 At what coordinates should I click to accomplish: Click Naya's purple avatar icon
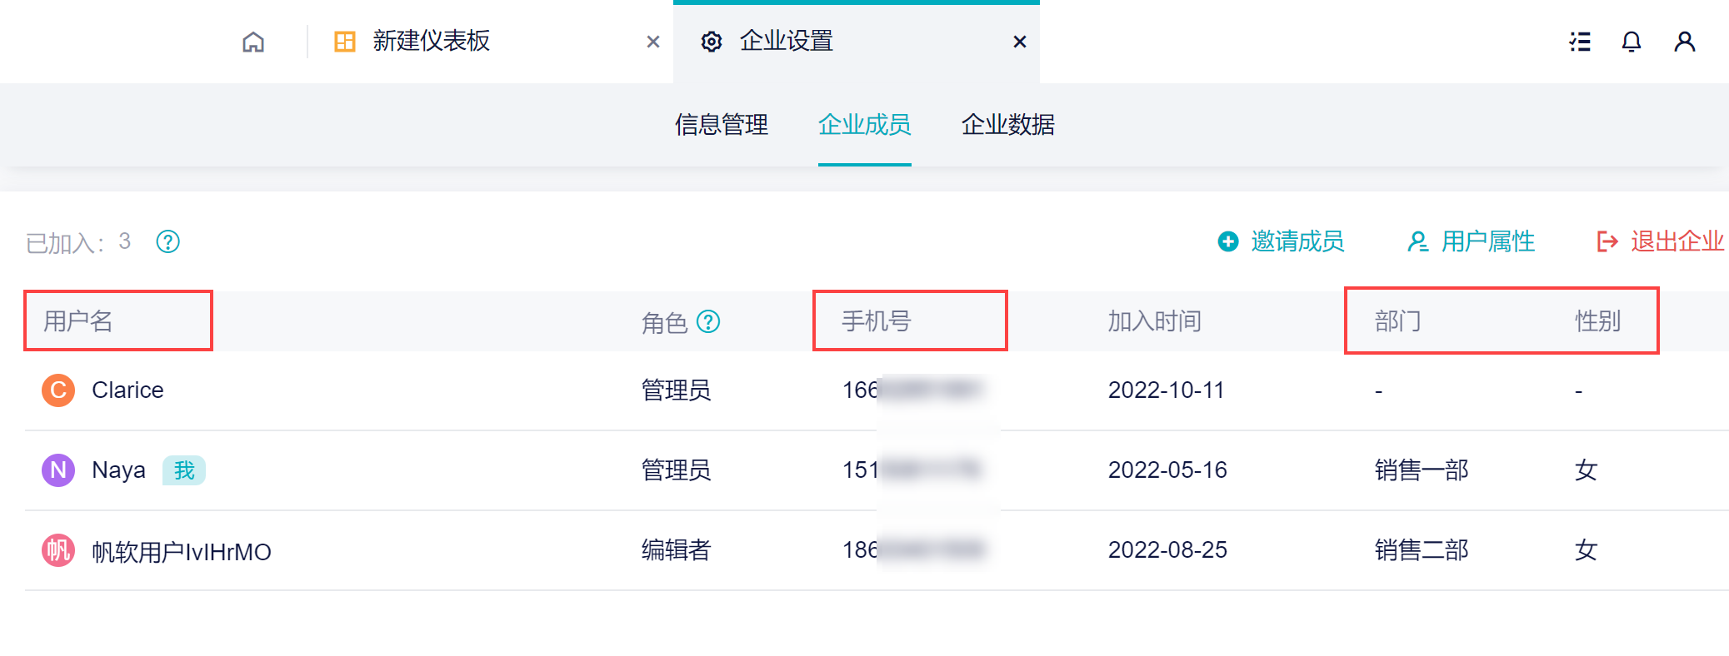point(58,470)
